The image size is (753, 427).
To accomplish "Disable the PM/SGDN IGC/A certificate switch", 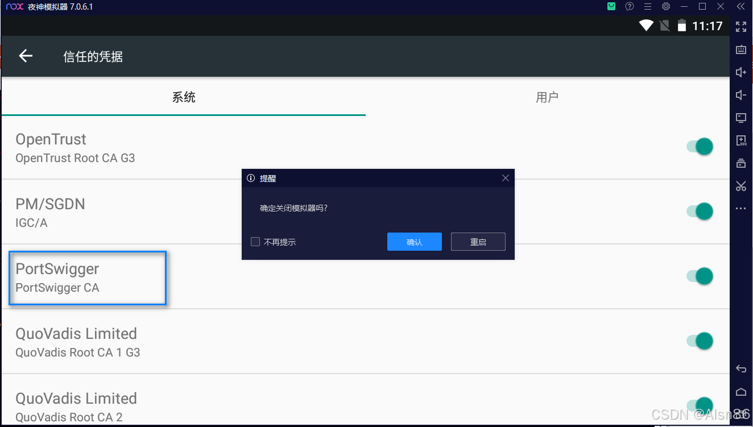I will pos(700,212).
